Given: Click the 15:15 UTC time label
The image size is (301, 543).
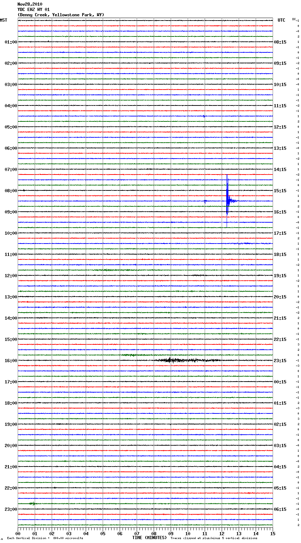Looking at the screenshot, I should pyautogui.click(x=280, y=191).
